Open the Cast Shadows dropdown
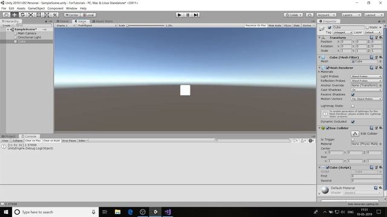Viewport: 387px width, 217px height. coord(366,90)
